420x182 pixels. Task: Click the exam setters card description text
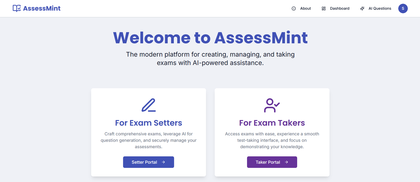(149, 140)
